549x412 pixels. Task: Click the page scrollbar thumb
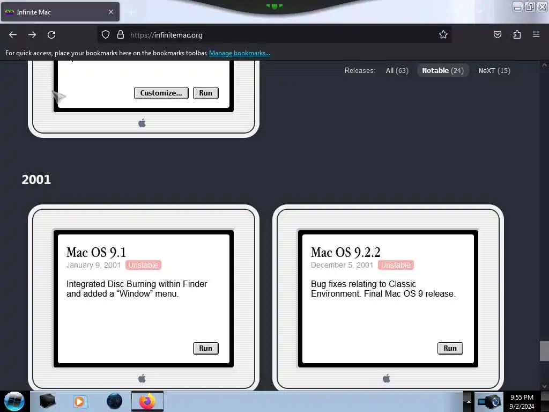pos(544,351)
